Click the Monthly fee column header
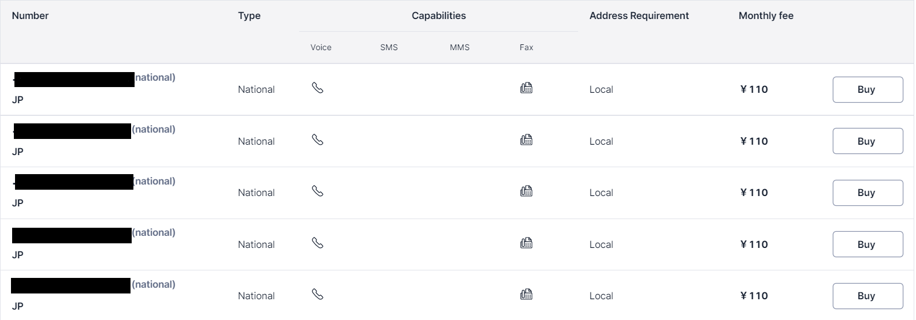916x320 pixels. [x=766, y=16]
